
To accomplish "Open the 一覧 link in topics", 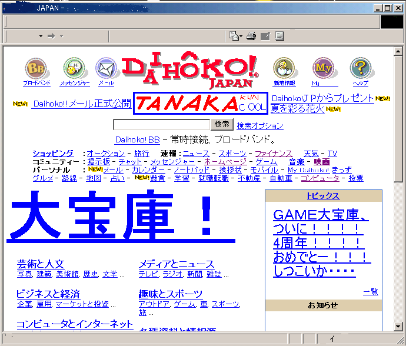I will pos(371,292).
